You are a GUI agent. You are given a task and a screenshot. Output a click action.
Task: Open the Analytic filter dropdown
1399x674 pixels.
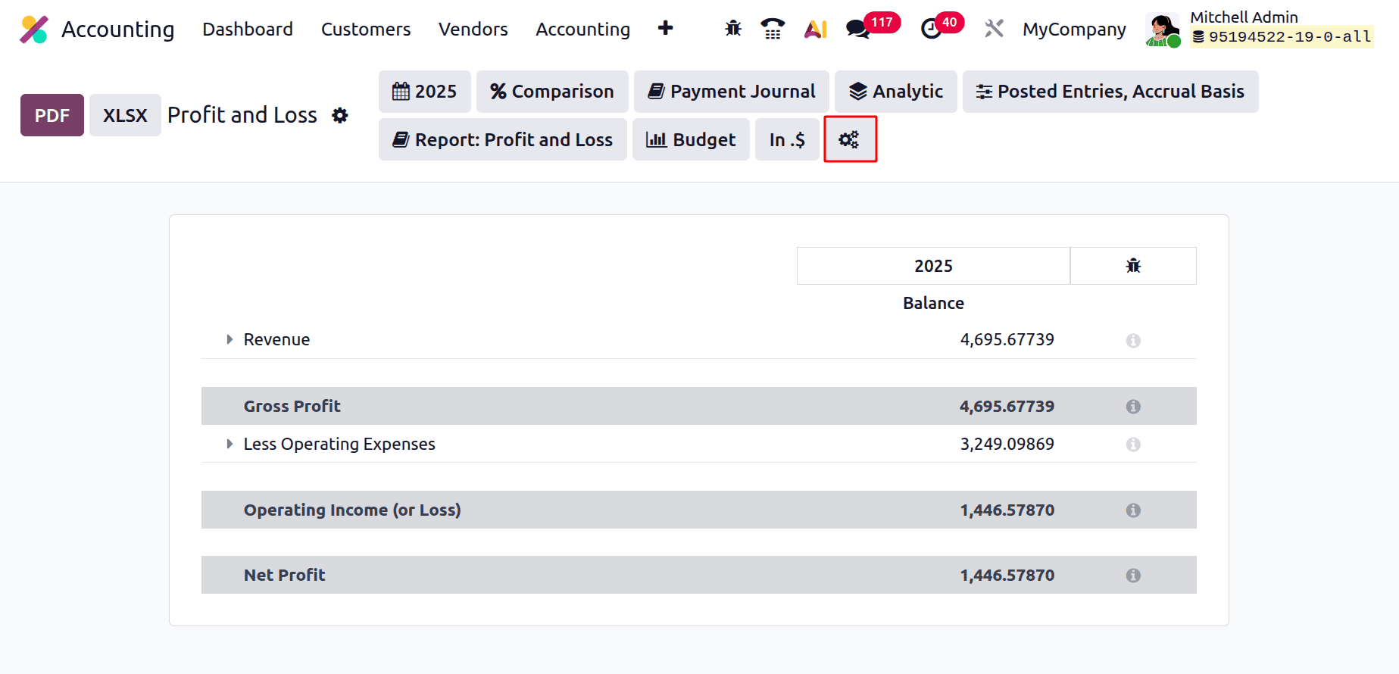pos(896,92)
